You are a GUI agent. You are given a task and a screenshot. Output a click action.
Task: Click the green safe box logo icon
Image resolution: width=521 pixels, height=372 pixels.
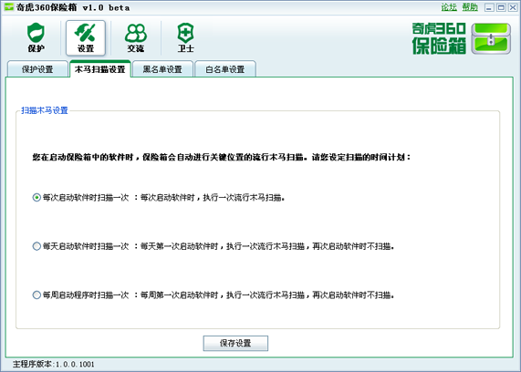(491, 38)
